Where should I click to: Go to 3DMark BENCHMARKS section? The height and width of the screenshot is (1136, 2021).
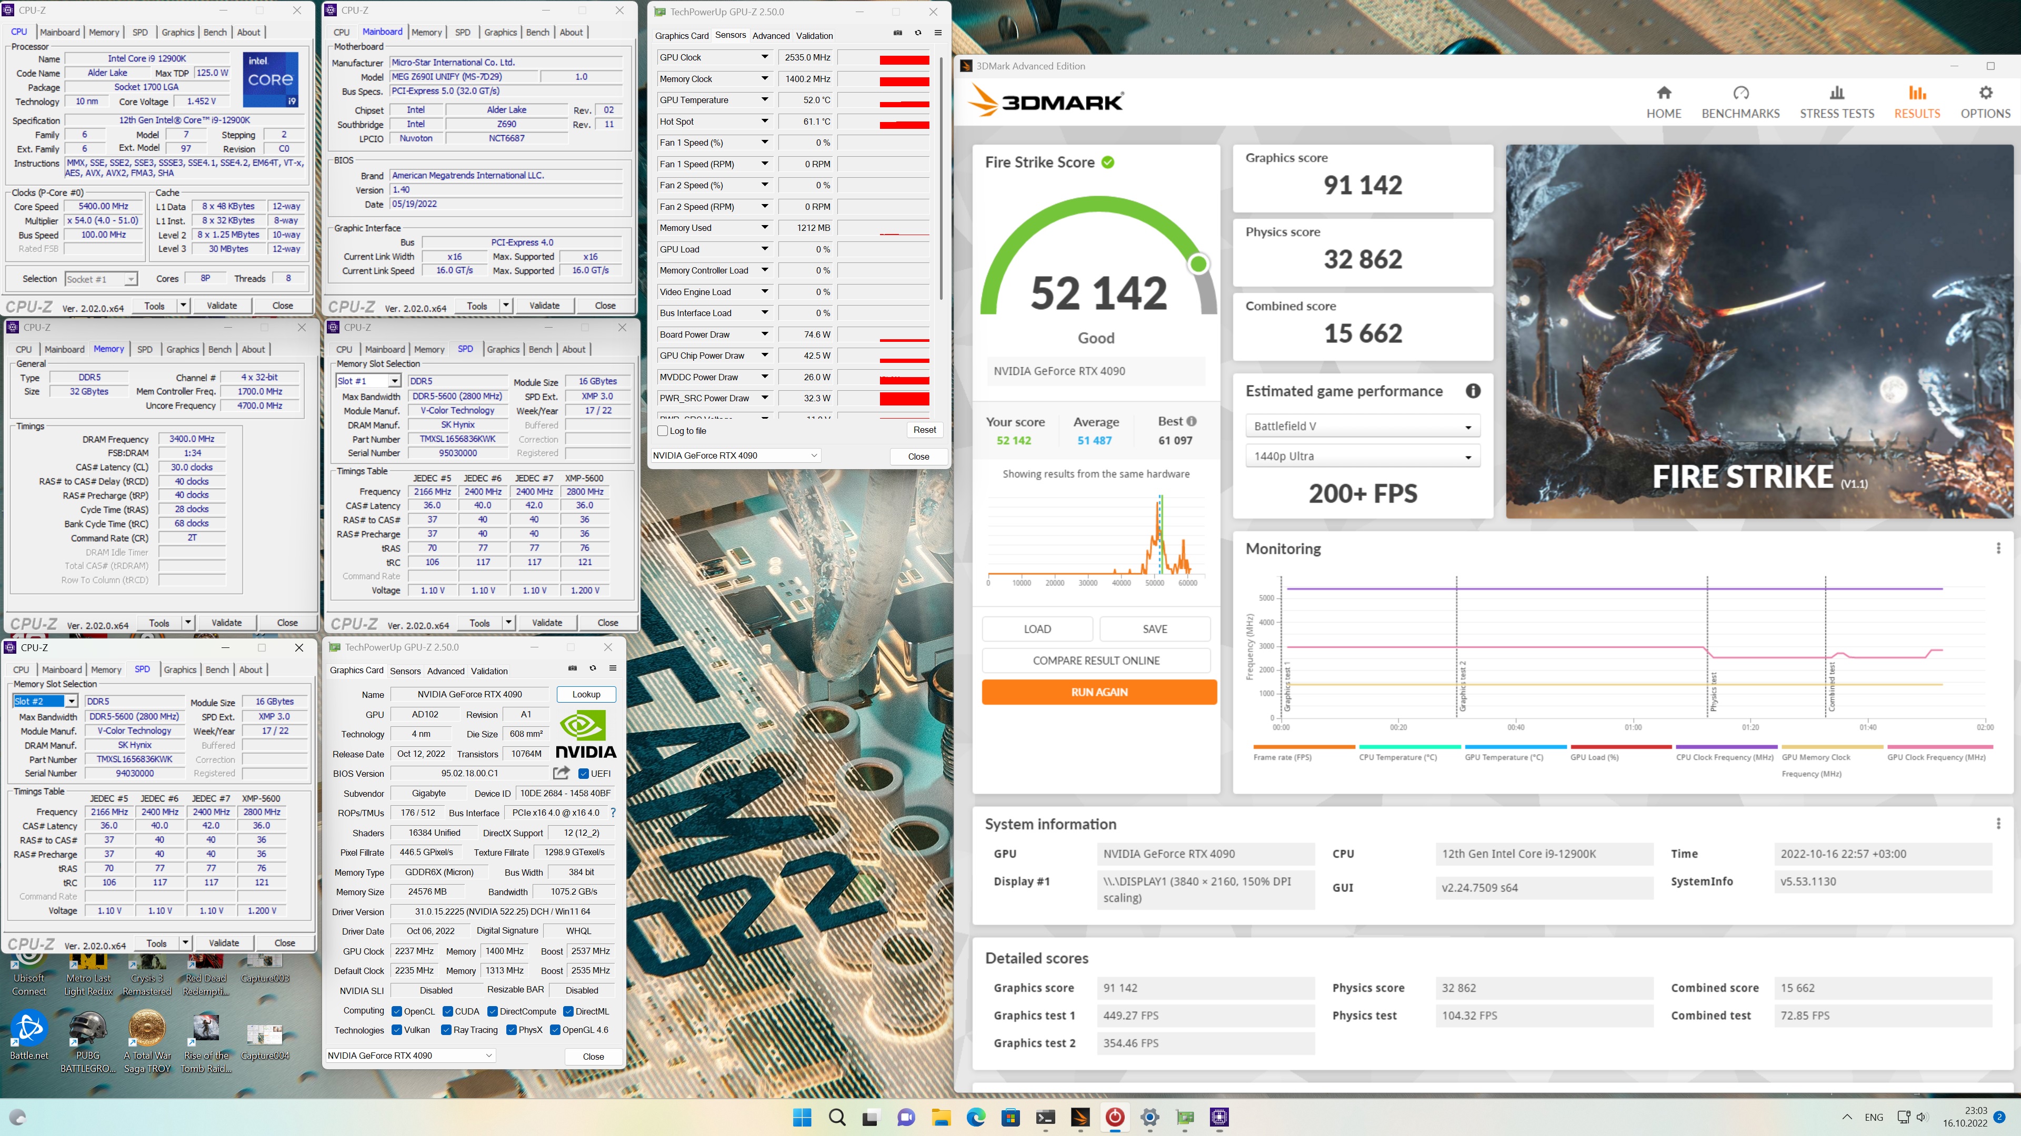pos(1740,102)
